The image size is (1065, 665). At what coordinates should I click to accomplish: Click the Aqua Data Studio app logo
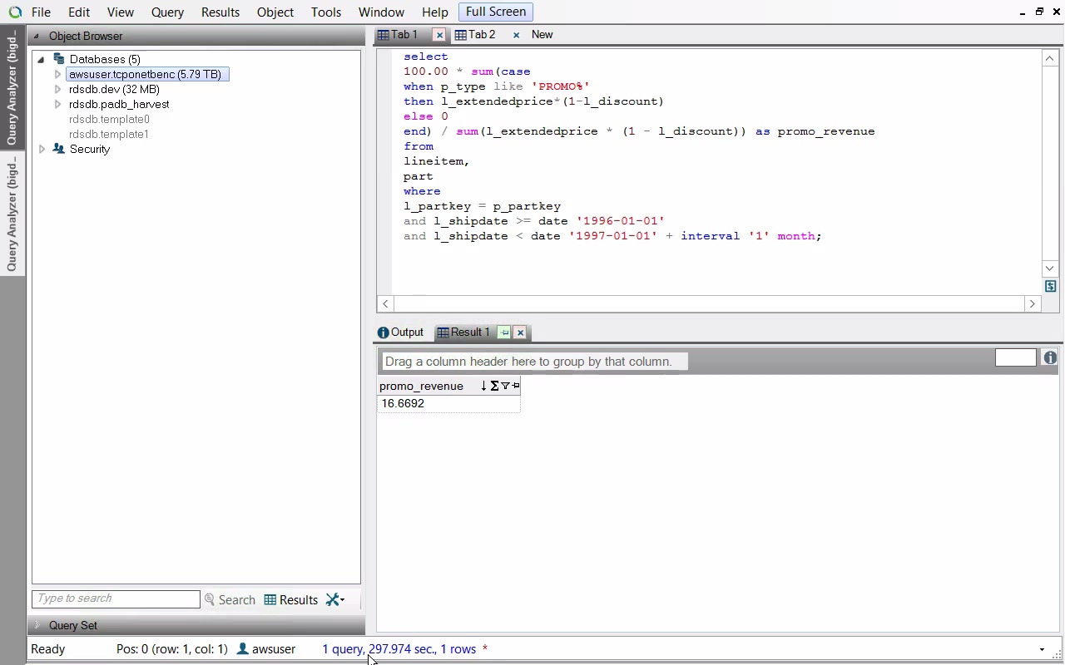click(x=15, y=12)
